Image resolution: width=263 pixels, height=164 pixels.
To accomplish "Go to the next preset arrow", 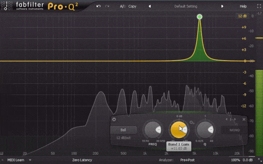I will click(222, 6).
